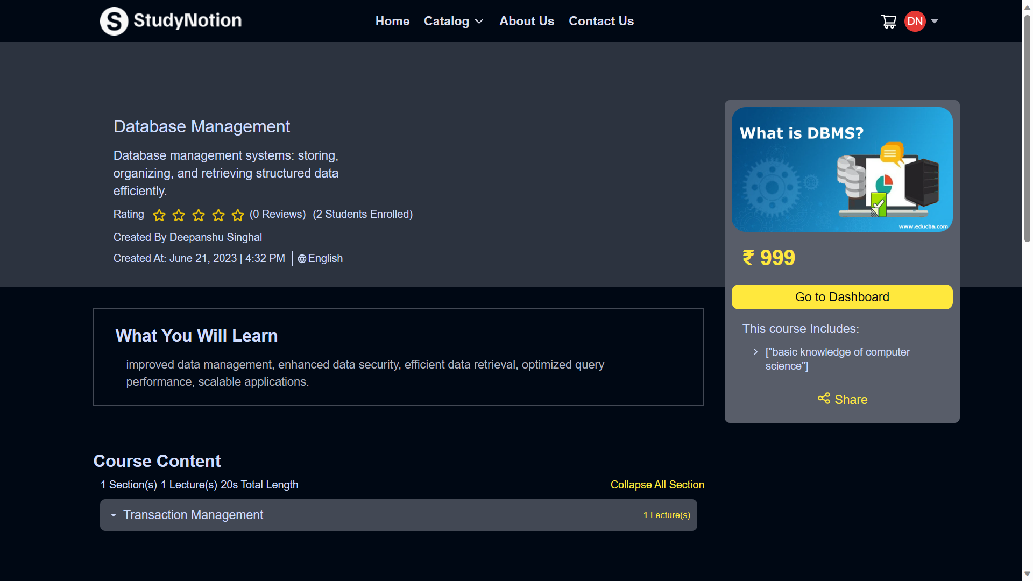Click the globe icon beside English
The height and width of the screenshot is (581, 1033).
tap(302, 259)
